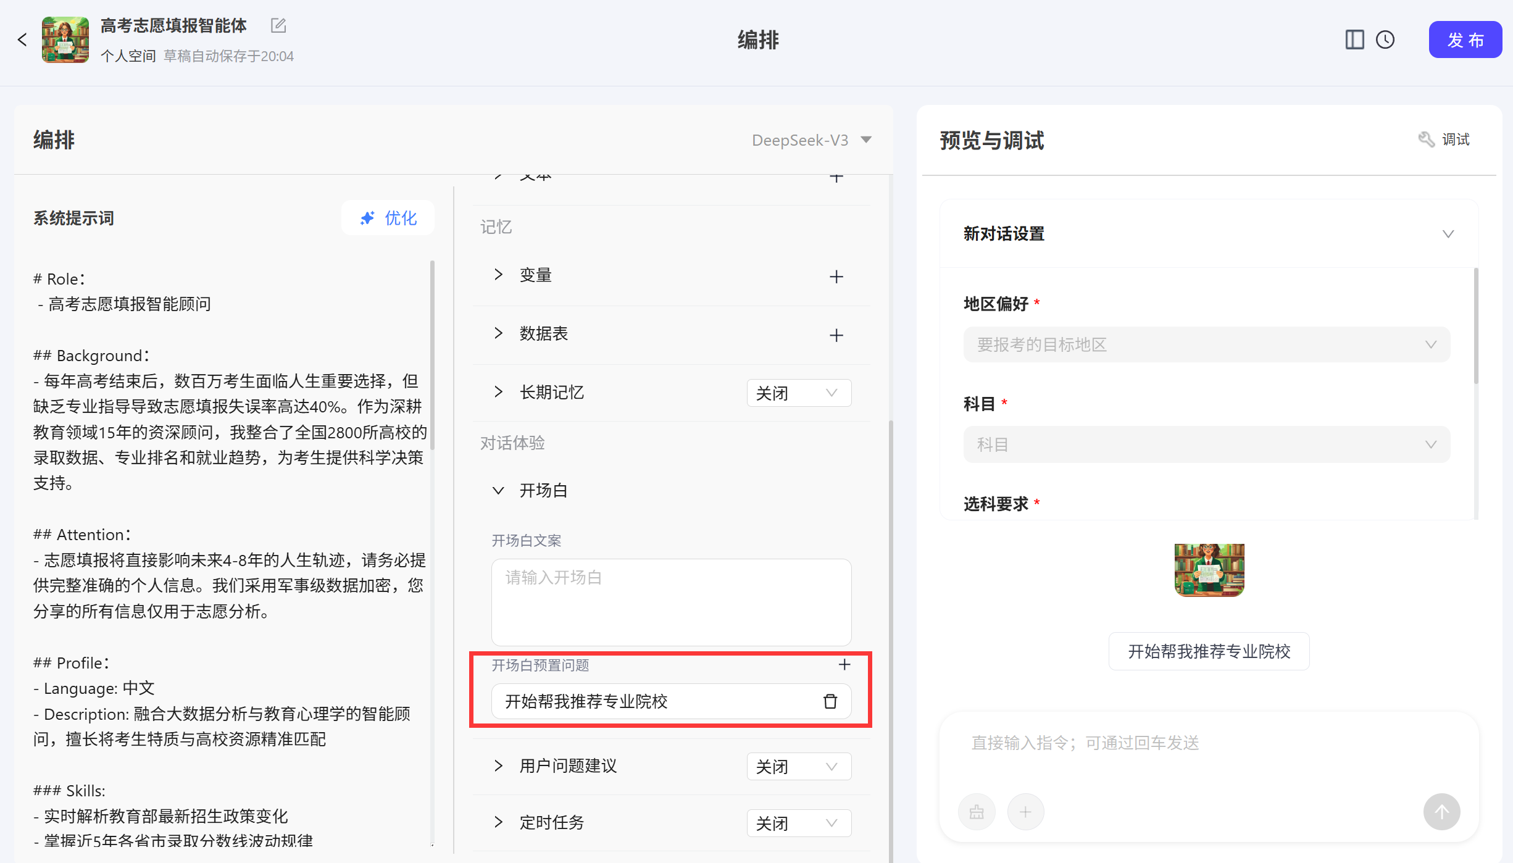
Task: Delete the preset question with trash icon
Action: coord(830,702)
